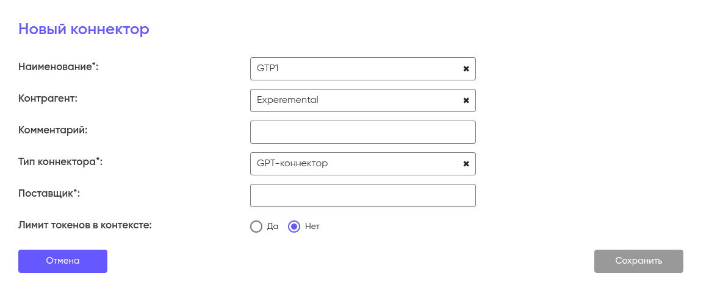Clear the Контрагент selection Experemental
Screen dimensions: 709x299
click(466, 100)
